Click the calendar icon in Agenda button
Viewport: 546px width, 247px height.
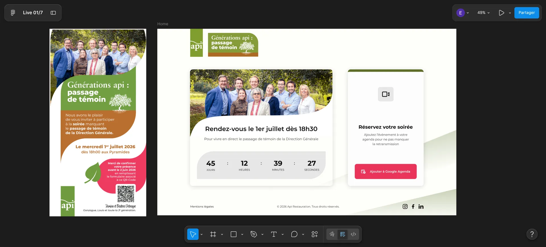click(x=363, y=171)
